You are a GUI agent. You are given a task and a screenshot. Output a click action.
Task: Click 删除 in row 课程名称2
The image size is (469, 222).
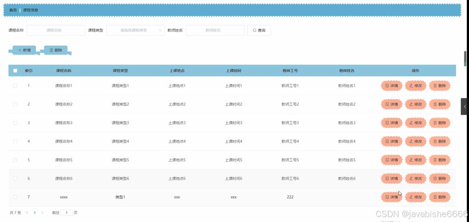[x=440, y=104]
